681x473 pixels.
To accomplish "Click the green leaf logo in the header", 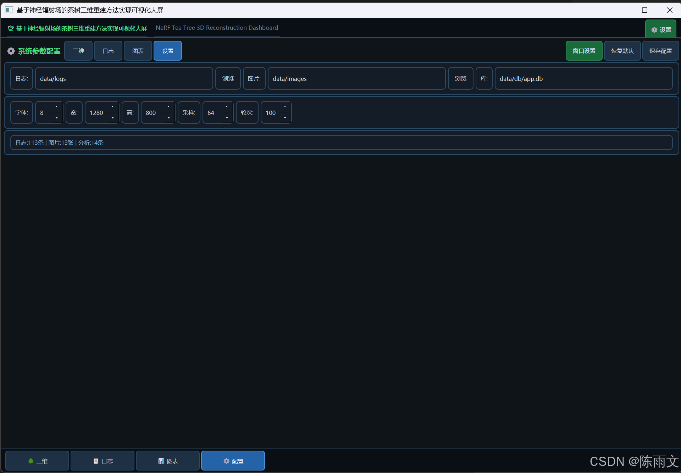I will point(11,28).
